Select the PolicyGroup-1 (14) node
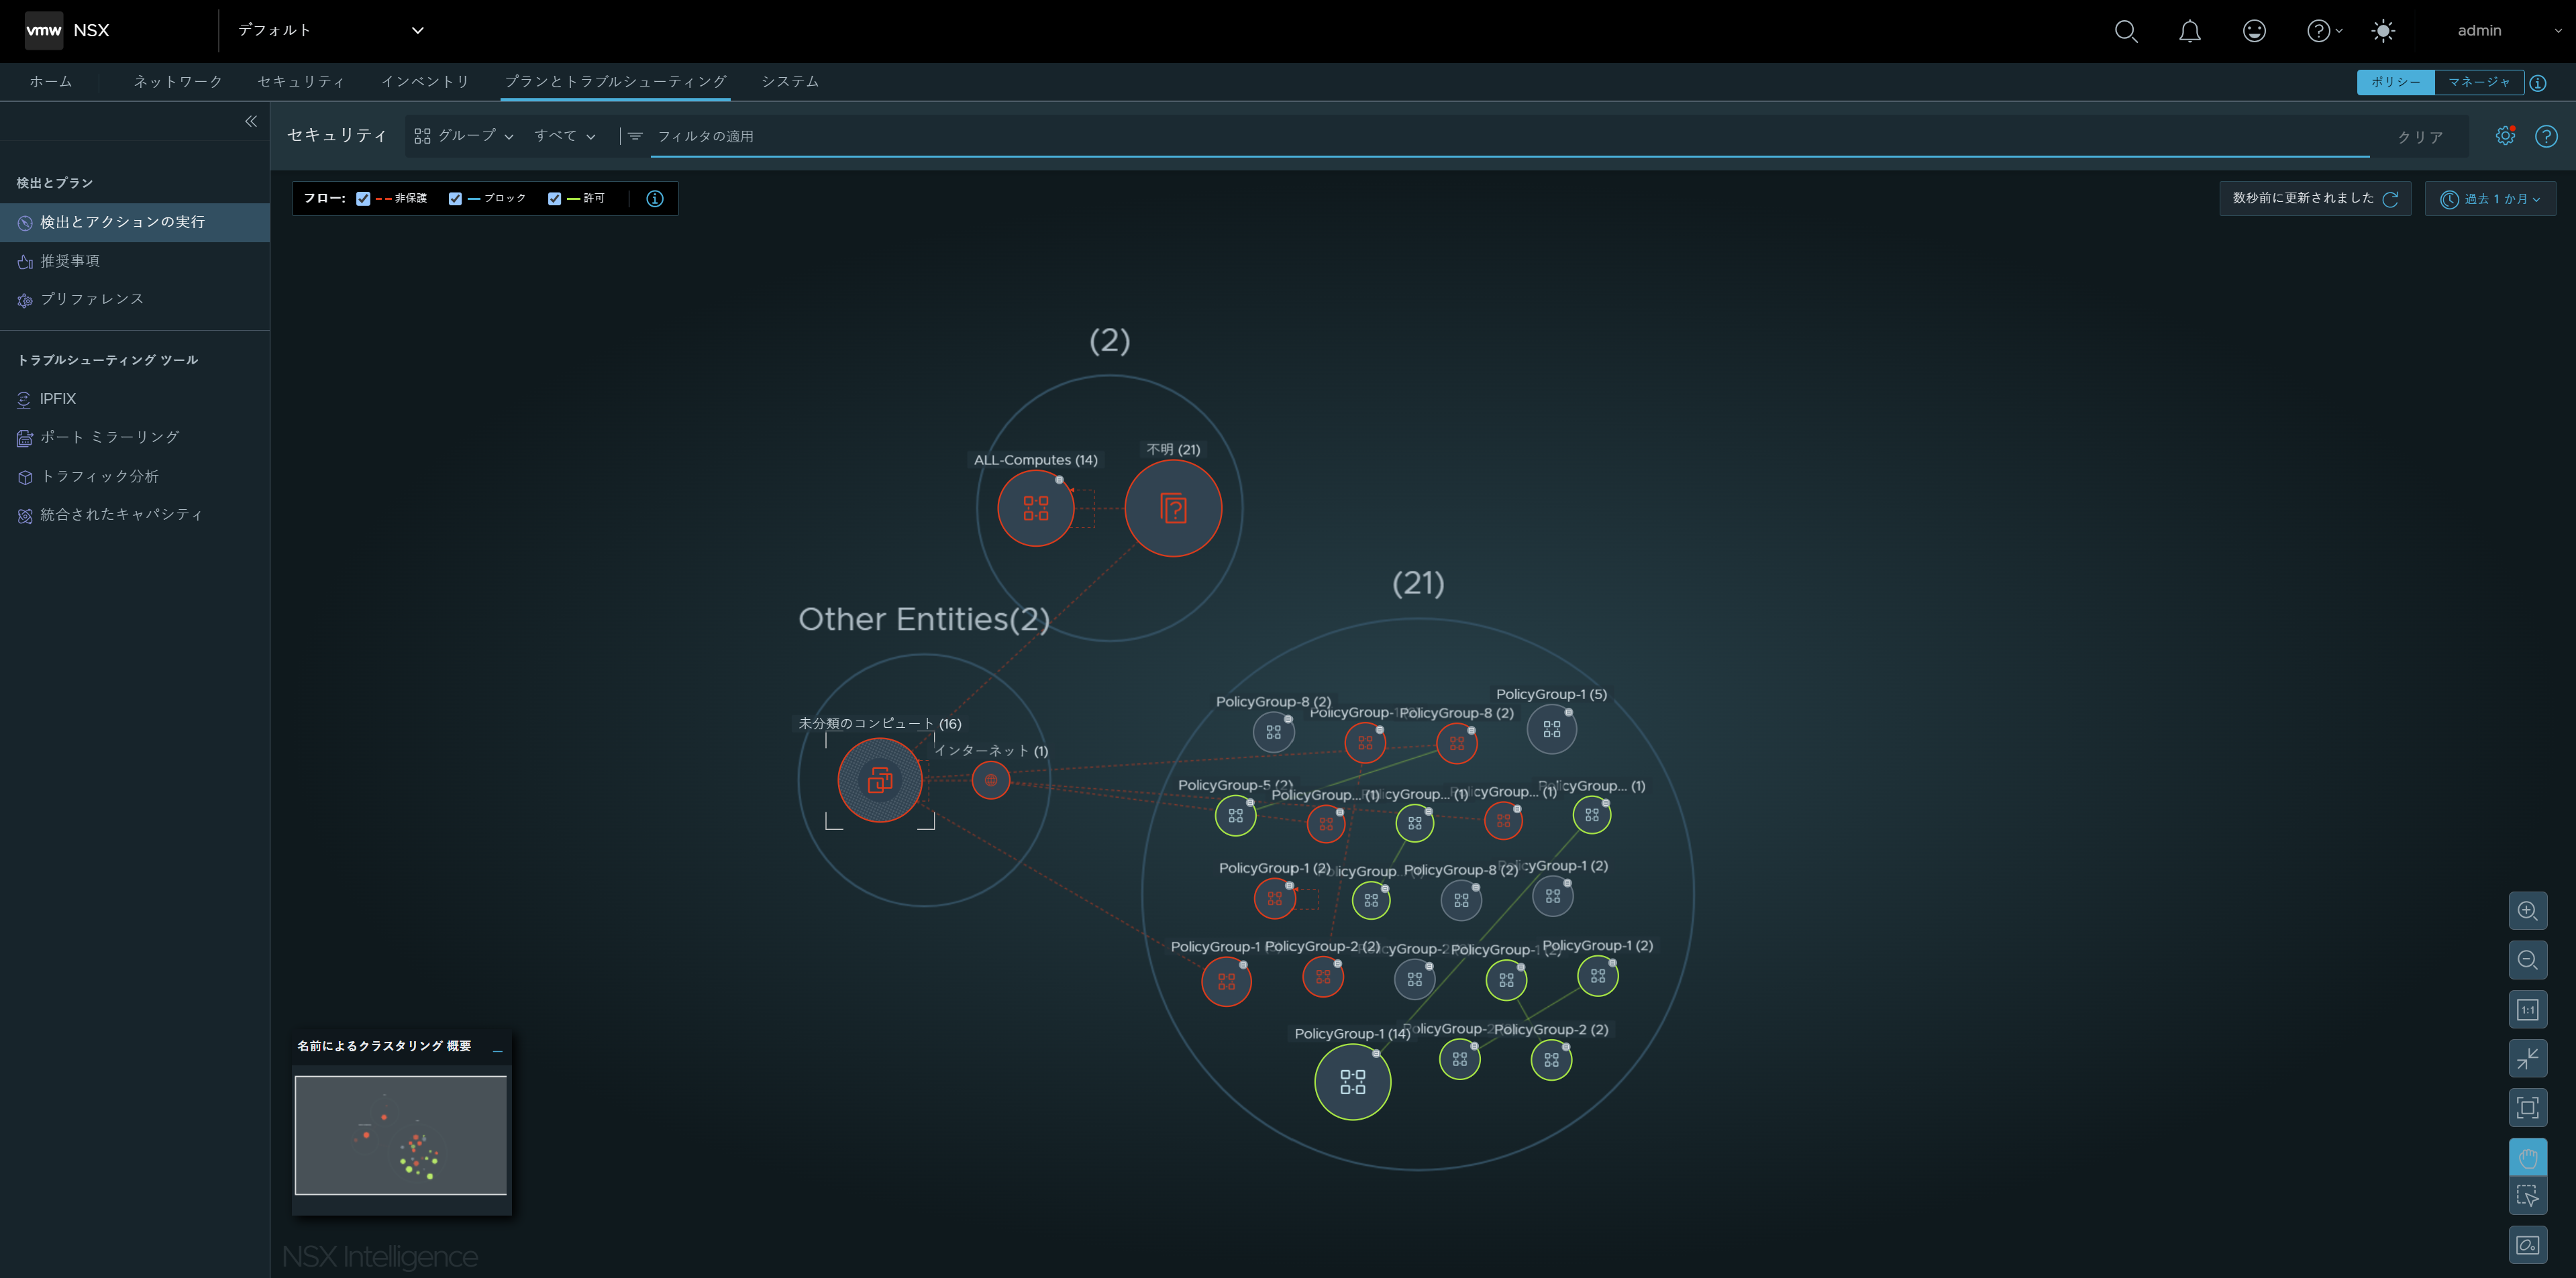 (1352, 1082)
